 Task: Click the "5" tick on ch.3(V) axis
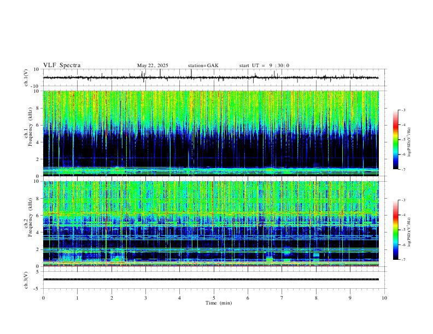click(38, 272)
